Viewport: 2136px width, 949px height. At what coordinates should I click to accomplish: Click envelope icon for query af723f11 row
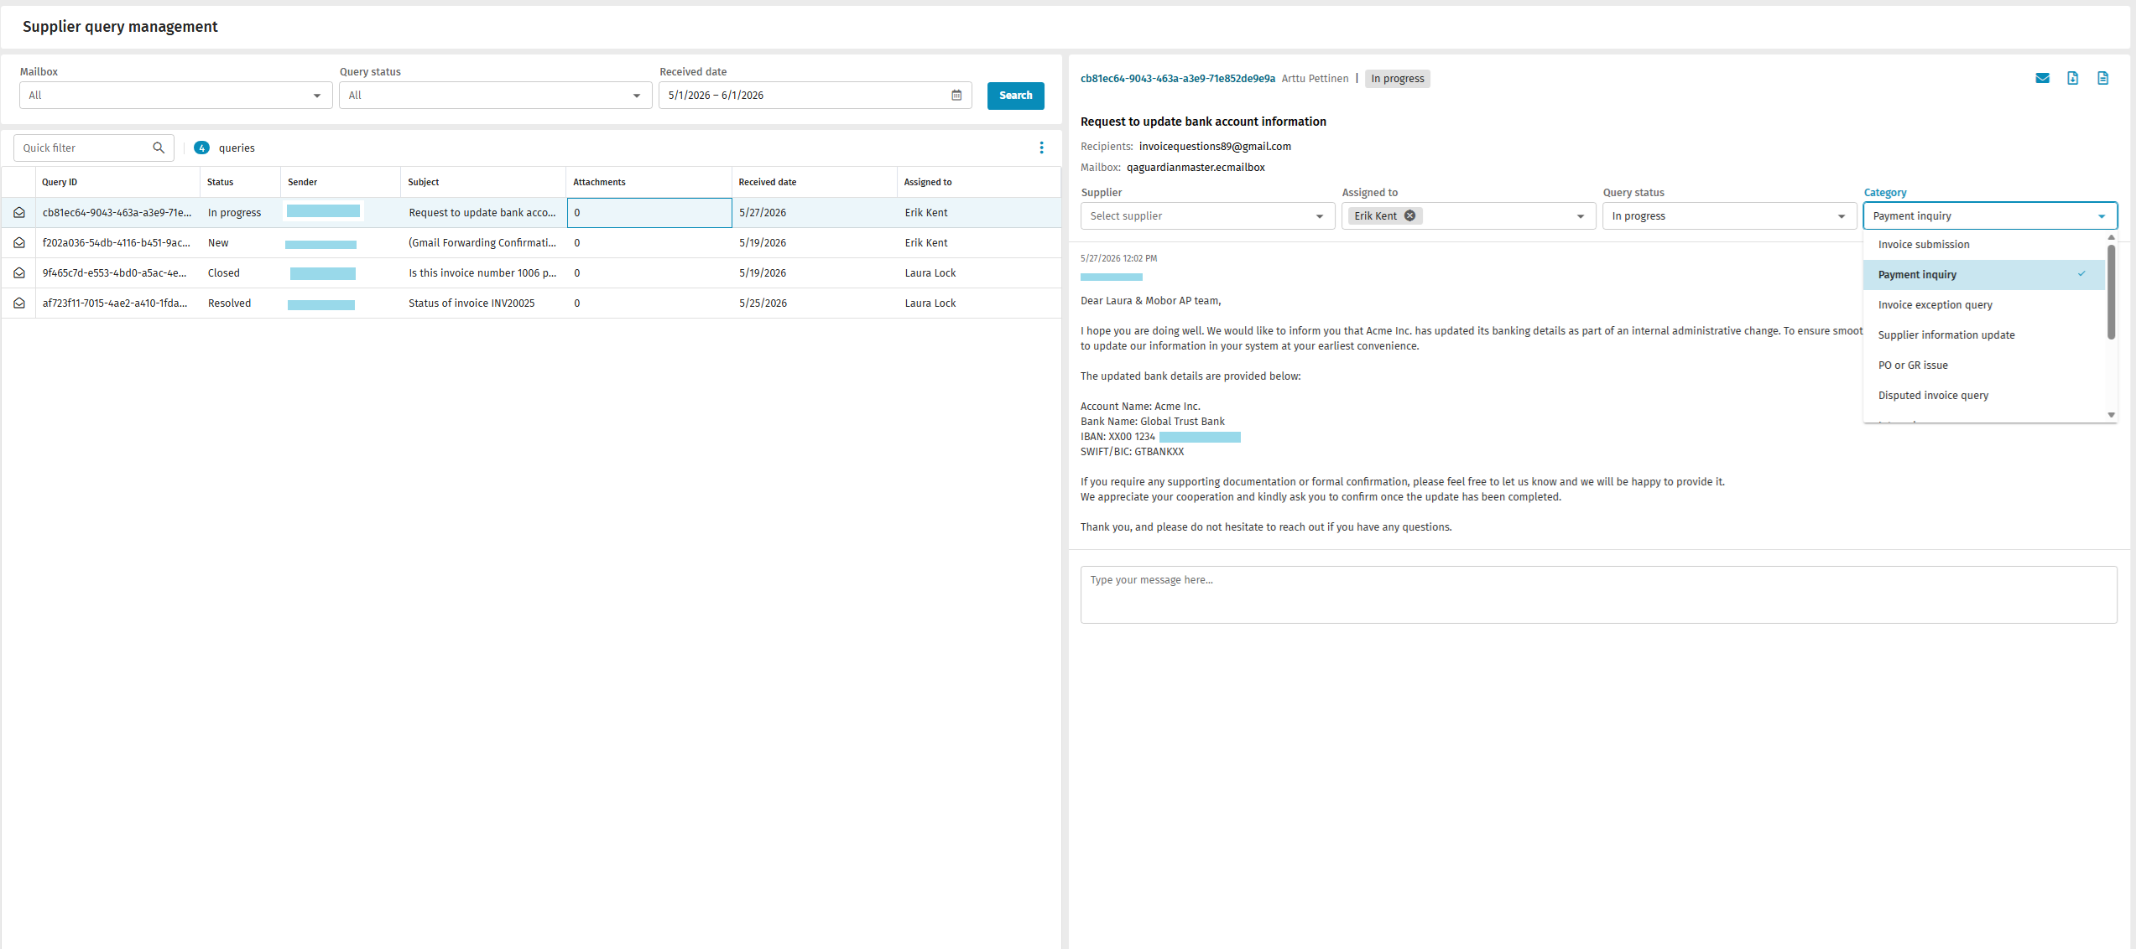[x=19, y=303]
